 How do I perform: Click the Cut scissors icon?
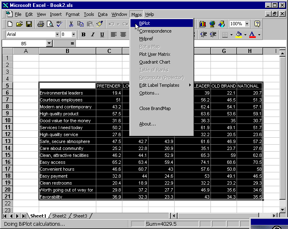(71, 24)
